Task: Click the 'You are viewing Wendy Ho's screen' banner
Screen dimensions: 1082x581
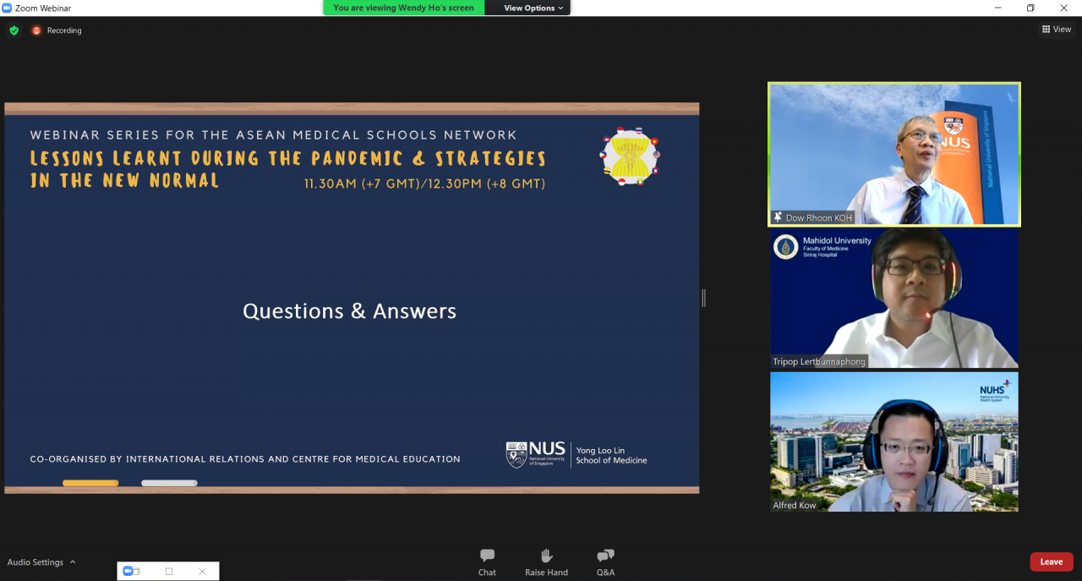Action: click(x=403, y=8)
